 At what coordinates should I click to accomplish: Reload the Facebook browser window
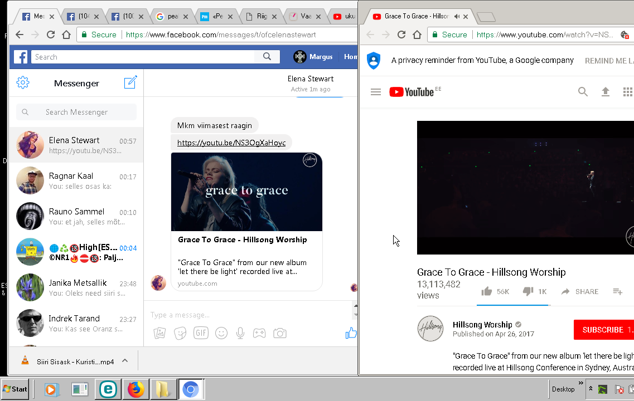point(51,35)
